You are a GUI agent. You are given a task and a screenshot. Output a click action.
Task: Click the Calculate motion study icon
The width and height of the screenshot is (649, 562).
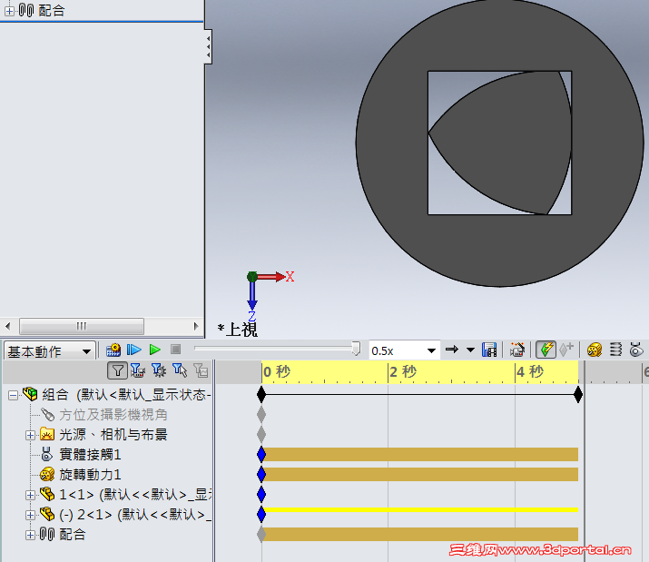[113, 350]
